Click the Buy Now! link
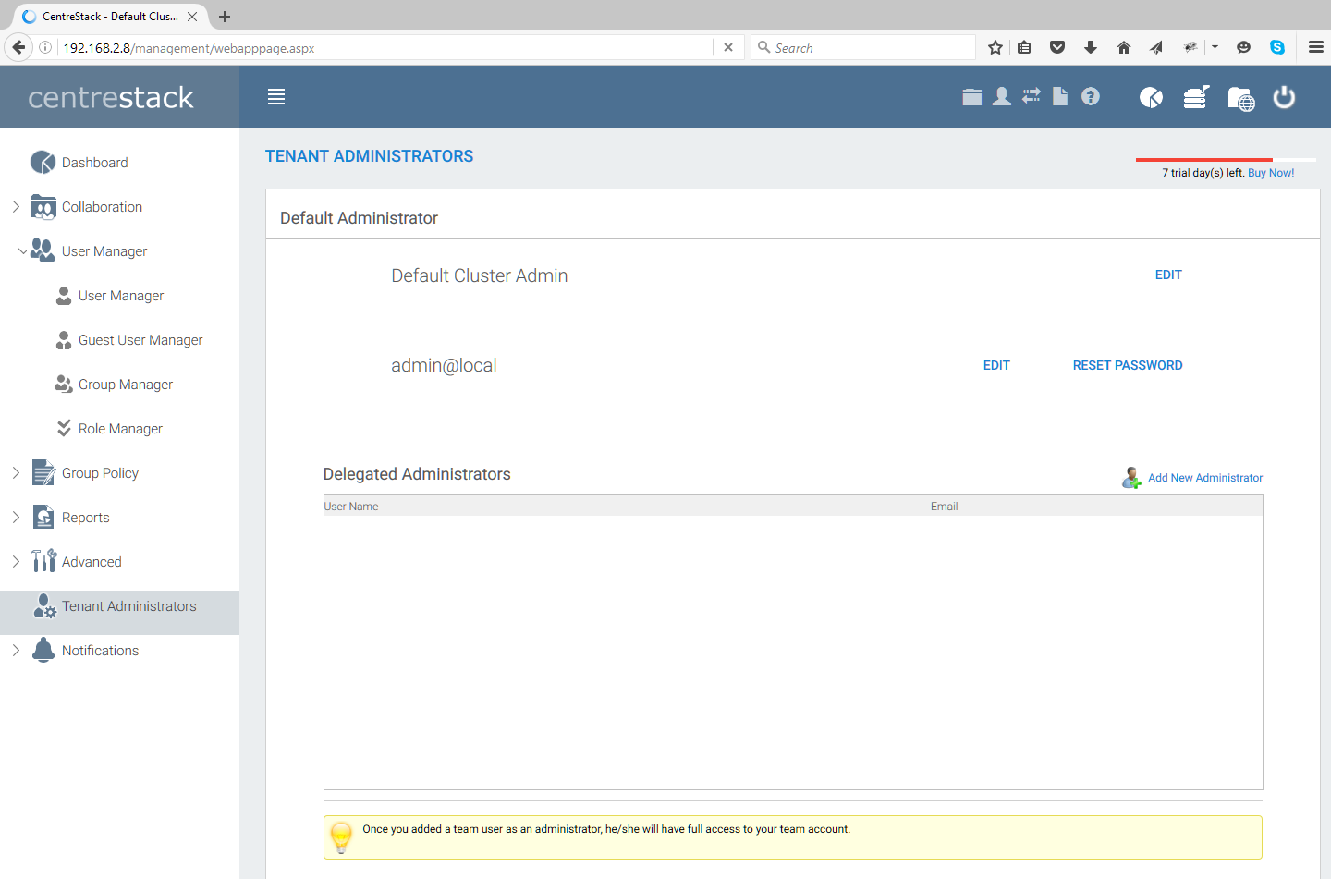 point(1271,172)
